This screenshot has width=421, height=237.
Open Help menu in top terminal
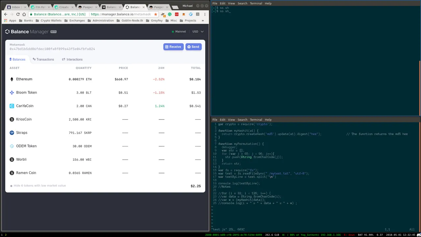point(268,3)
